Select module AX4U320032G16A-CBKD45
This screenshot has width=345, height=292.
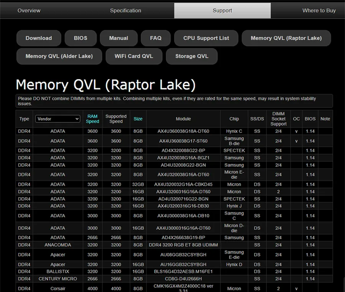[183, 184]
